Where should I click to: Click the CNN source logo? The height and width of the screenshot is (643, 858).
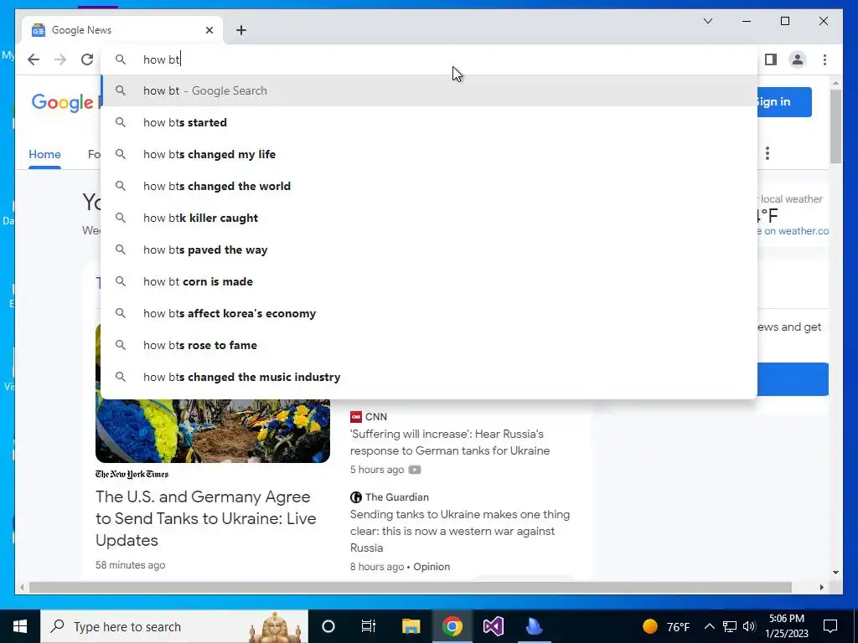355,417
